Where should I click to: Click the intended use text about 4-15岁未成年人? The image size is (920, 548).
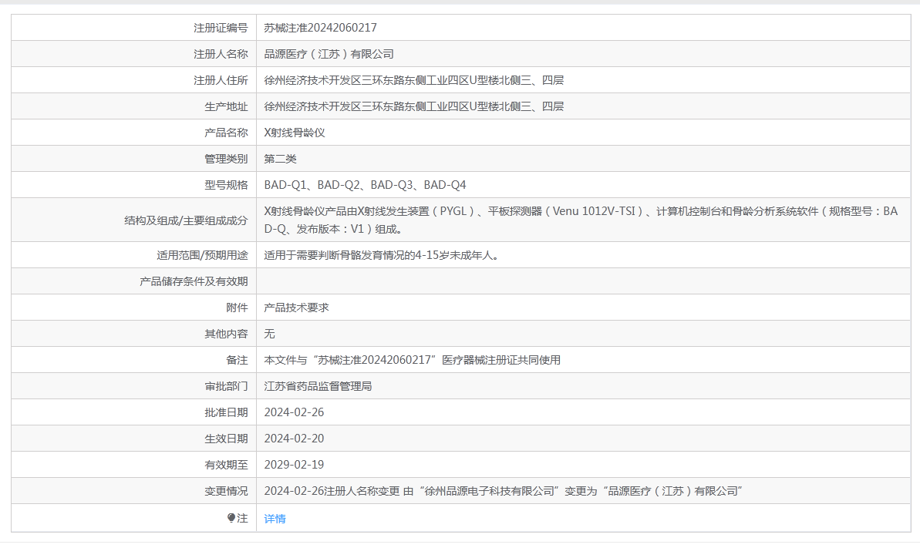[382, 255]
